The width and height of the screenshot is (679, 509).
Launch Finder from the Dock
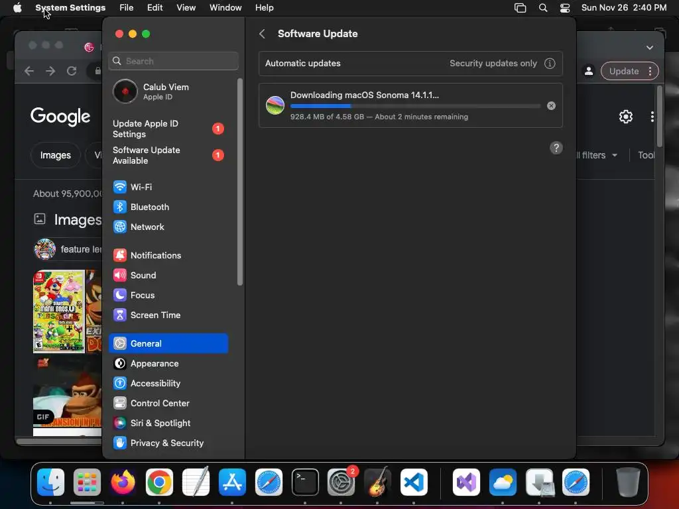50,482
